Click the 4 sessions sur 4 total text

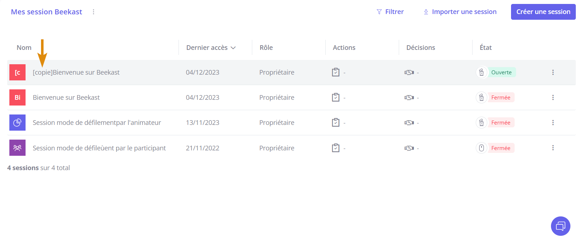click(39, 168)
